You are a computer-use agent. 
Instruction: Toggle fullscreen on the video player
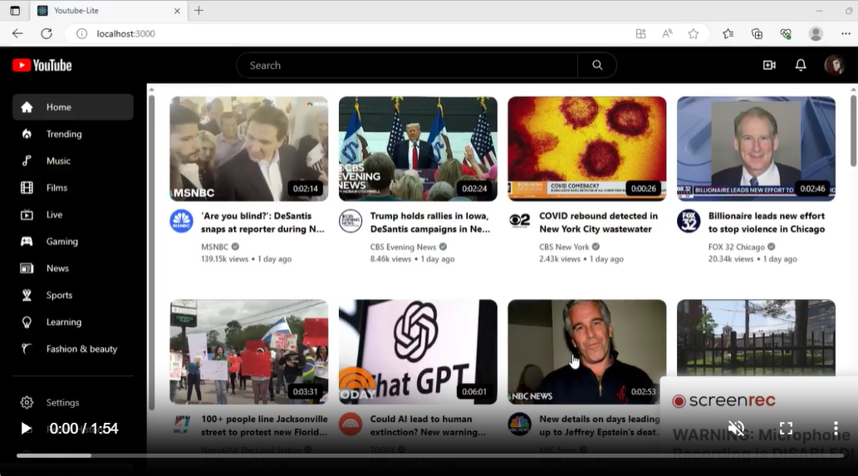[x=786, y=429]
